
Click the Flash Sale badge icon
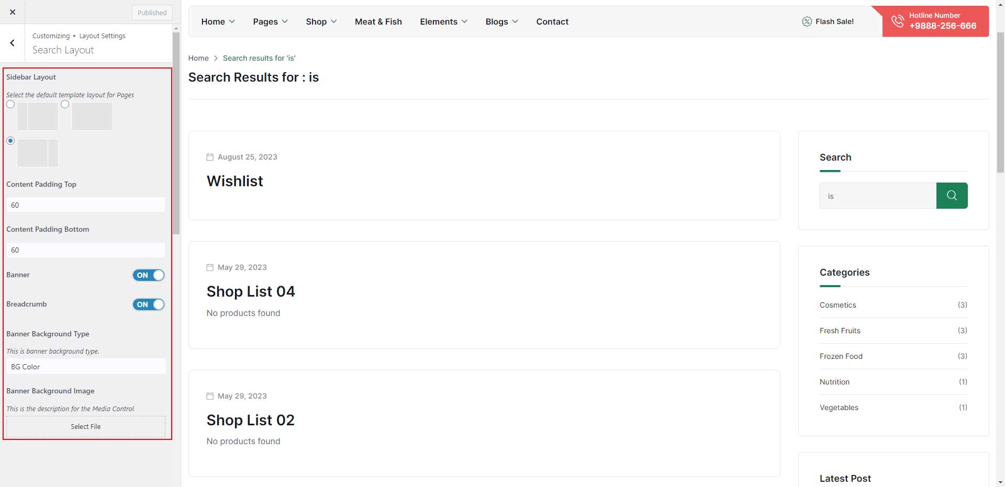807,21
